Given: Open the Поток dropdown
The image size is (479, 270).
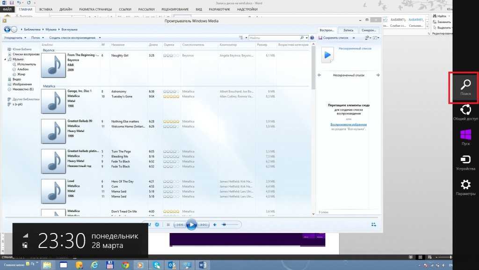Looking at the screenshot, I should click(x=37, y=37).
